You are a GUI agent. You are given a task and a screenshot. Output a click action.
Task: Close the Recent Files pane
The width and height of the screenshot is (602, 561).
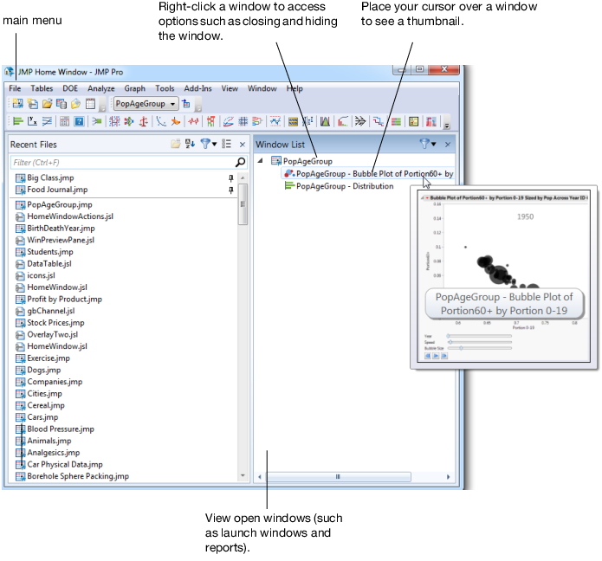[x=243, y=145]
